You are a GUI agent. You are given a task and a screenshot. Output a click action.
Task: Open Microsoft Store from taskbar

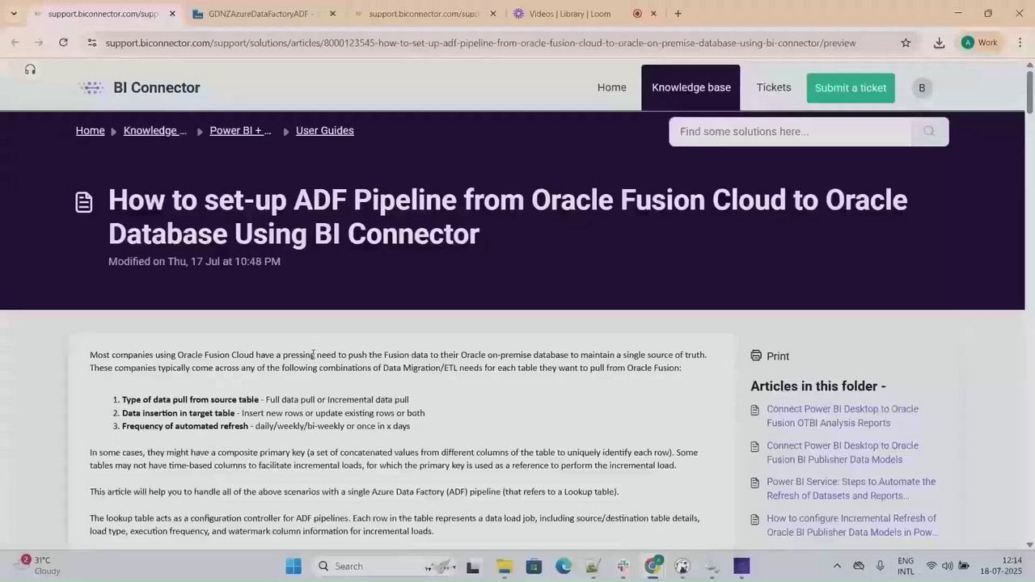[534, 566]
